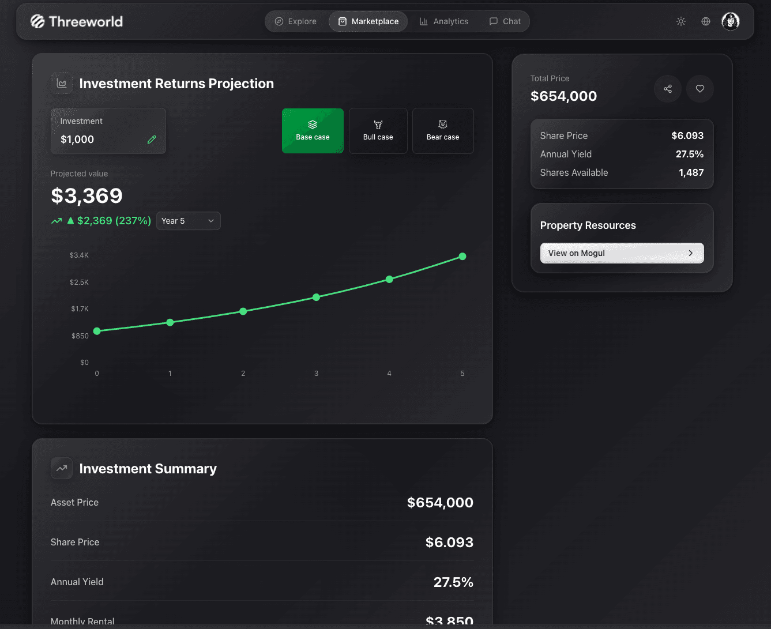
Task: Open the Analytics tab
Action: click(x=443, y=21)
